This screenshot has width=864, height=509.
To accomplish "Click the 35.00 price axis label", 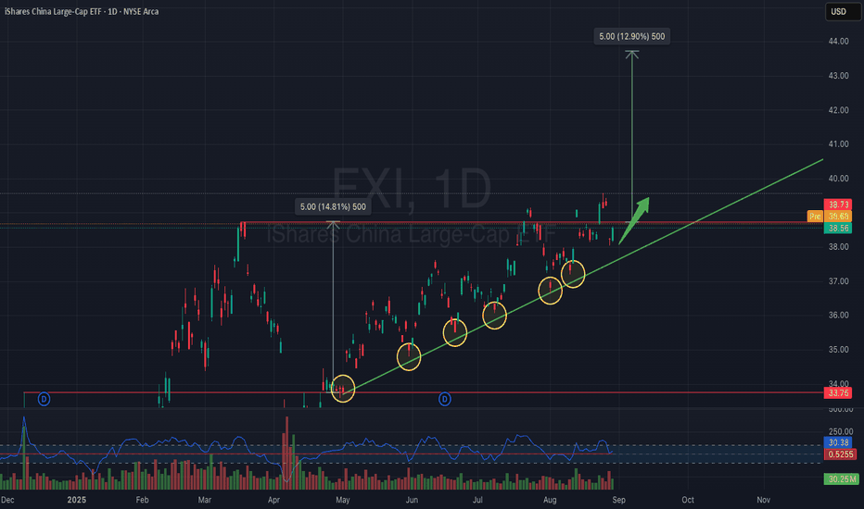I will [838, 350].
